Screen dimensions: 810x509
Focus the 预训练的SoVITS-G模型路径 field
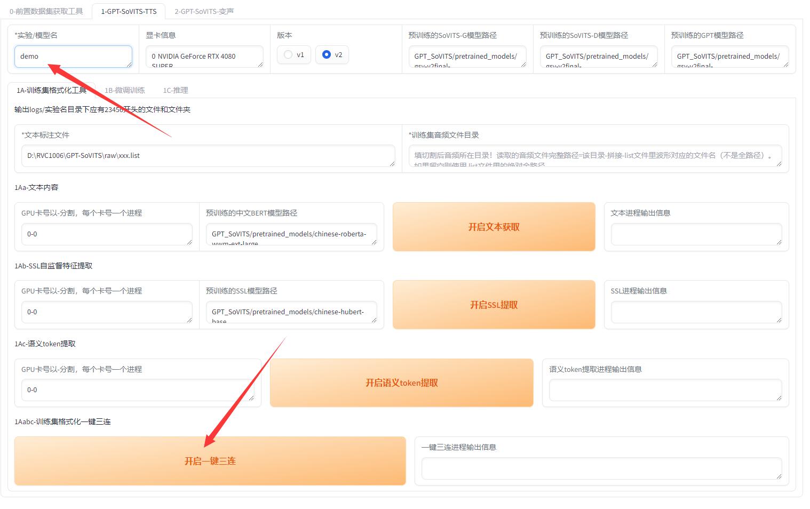point(467,57)
